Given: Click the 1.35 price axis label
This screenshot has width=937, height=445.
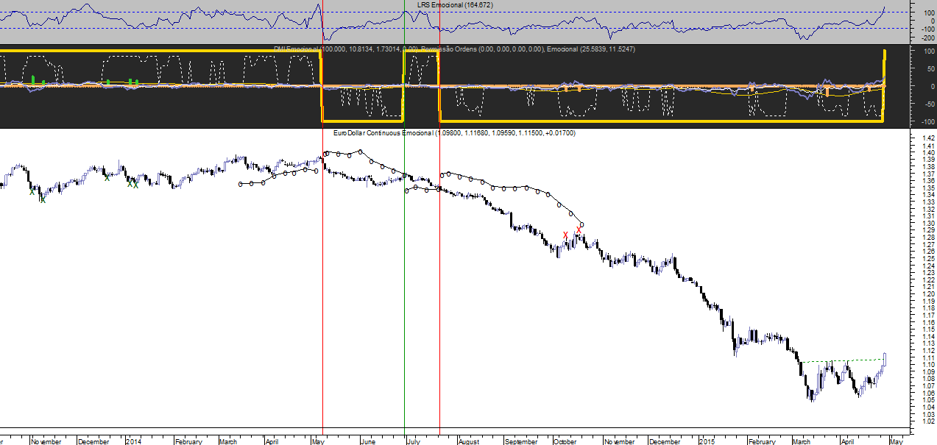Looking at the screenshot, I should coord(928,188).
